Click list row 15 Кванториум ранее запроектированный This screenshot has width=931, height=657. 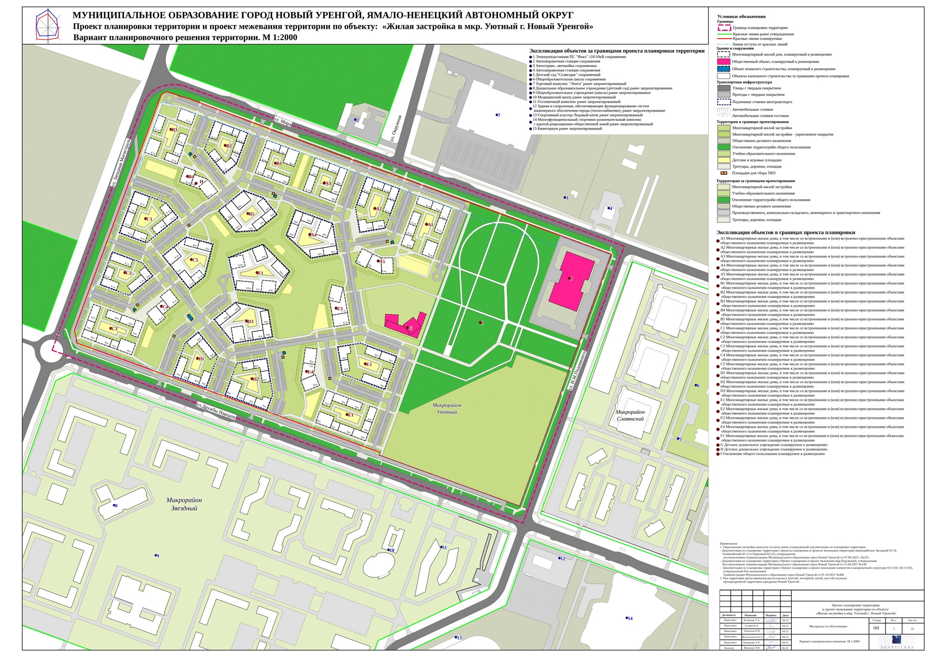[x=566, y=129]
